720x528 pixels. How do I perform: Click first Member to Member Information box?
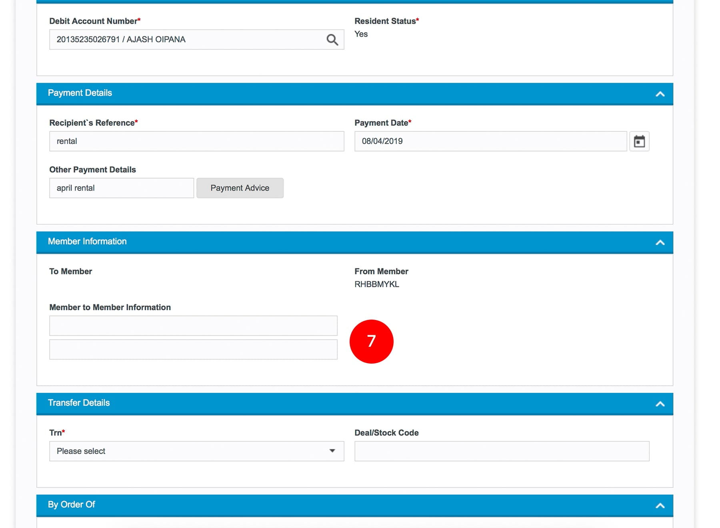tap(193, 326)
